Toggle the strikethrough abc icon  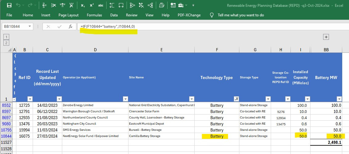tap(101, 5)
